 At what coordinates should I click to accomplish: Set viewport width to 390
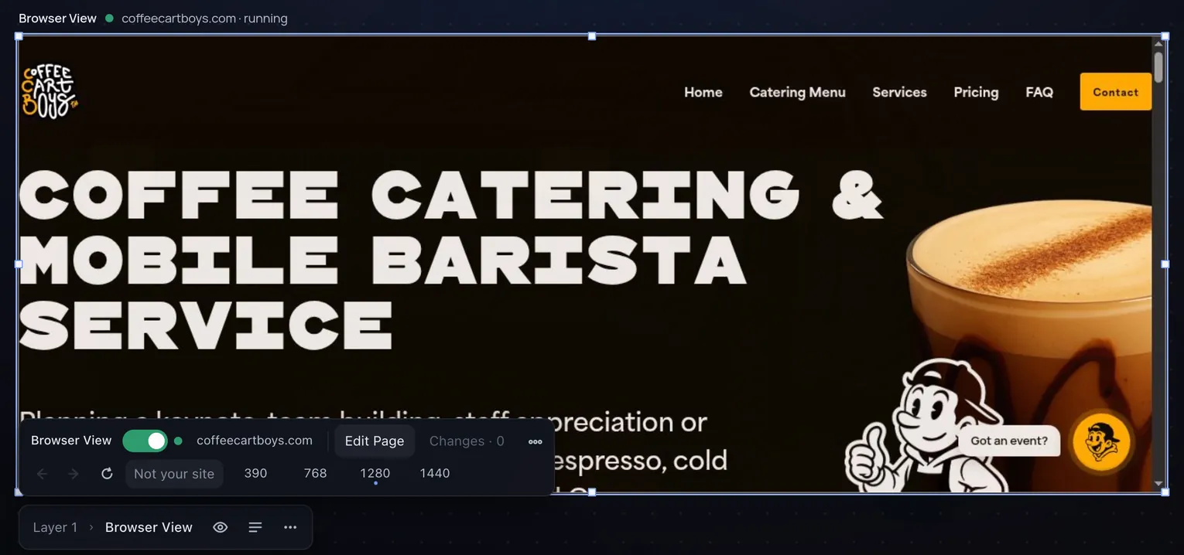(255, 473)
